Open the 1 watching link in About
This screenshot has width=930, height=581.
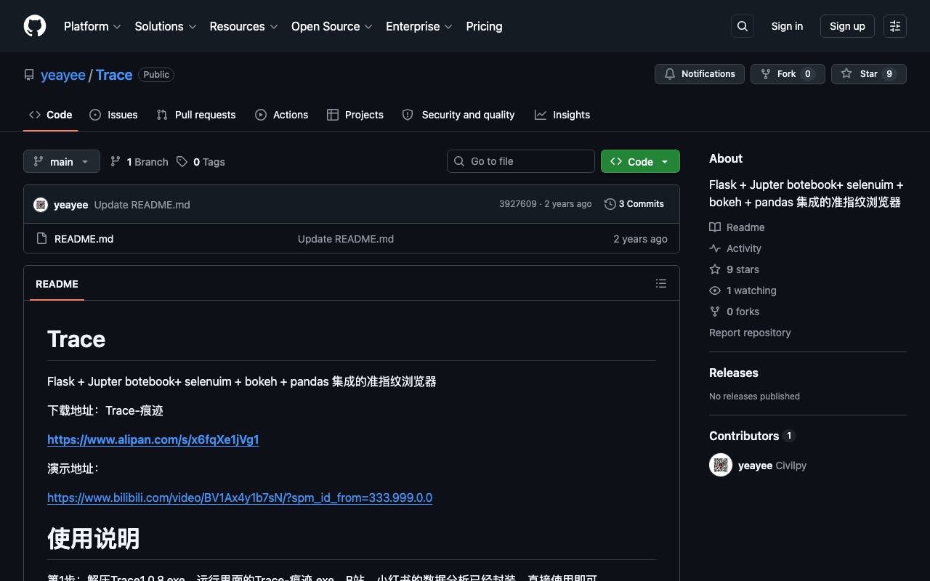743,290
